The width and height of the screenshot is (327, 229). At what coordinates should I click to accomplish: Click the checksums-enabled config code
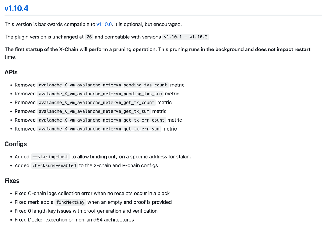pos(54,165)
